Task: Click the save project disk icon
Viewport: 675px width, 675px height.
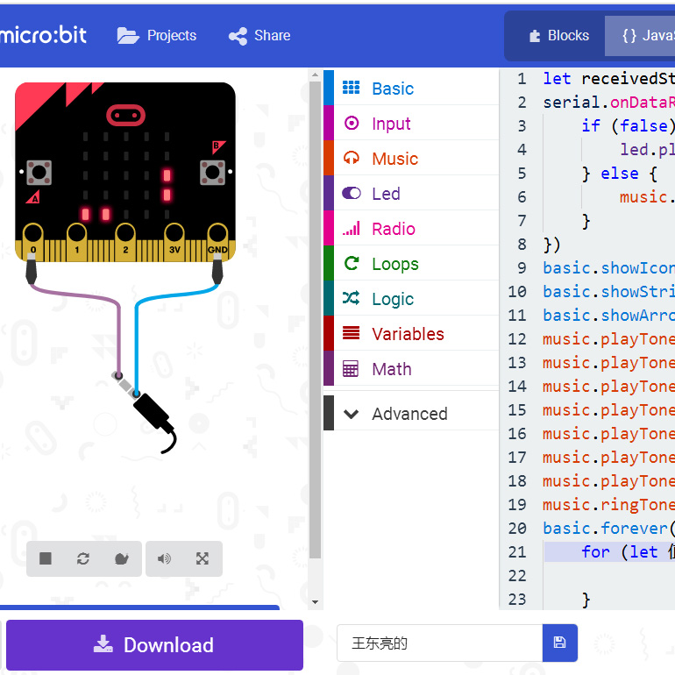Action: (559, 643)
